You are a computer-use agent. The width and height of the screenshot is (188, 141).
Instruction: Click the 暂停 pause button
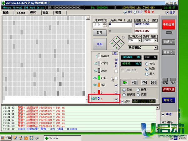pyautogui.click(x=100, y=33)
